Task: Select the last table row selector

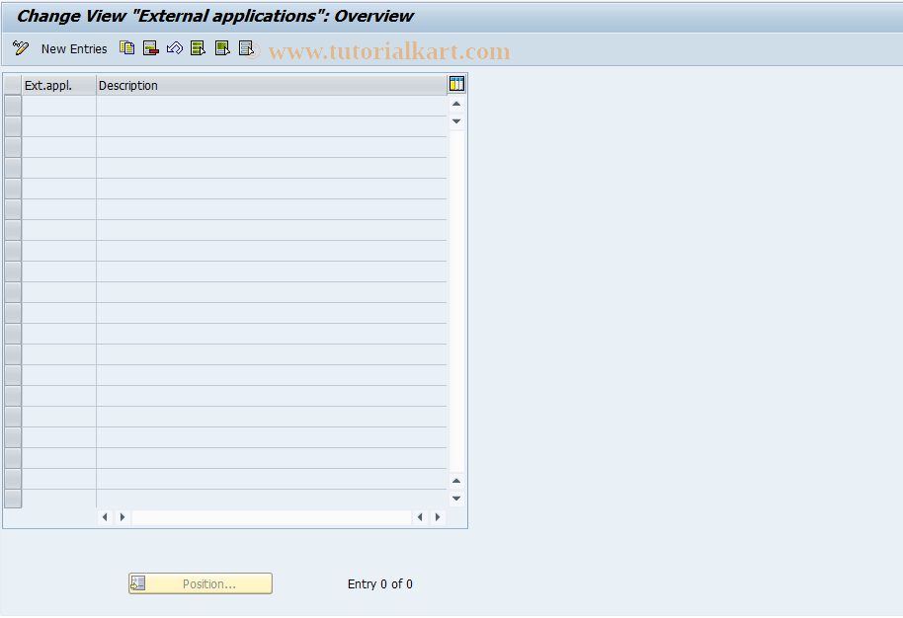Action: (x=13, y=499)
